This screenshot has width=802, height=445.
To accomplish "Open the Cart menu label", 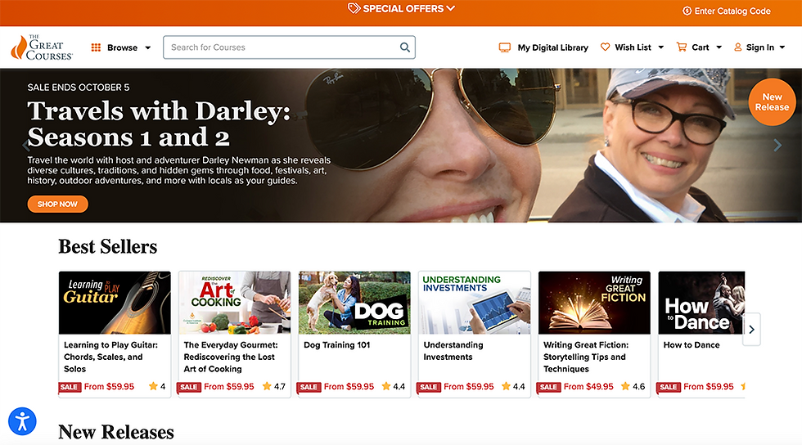I will [x=701, y=47].
